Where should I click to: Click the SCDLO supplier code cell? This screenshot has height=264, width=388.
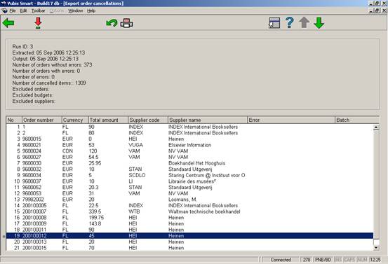pyautogui.click(x=137, y=175)
